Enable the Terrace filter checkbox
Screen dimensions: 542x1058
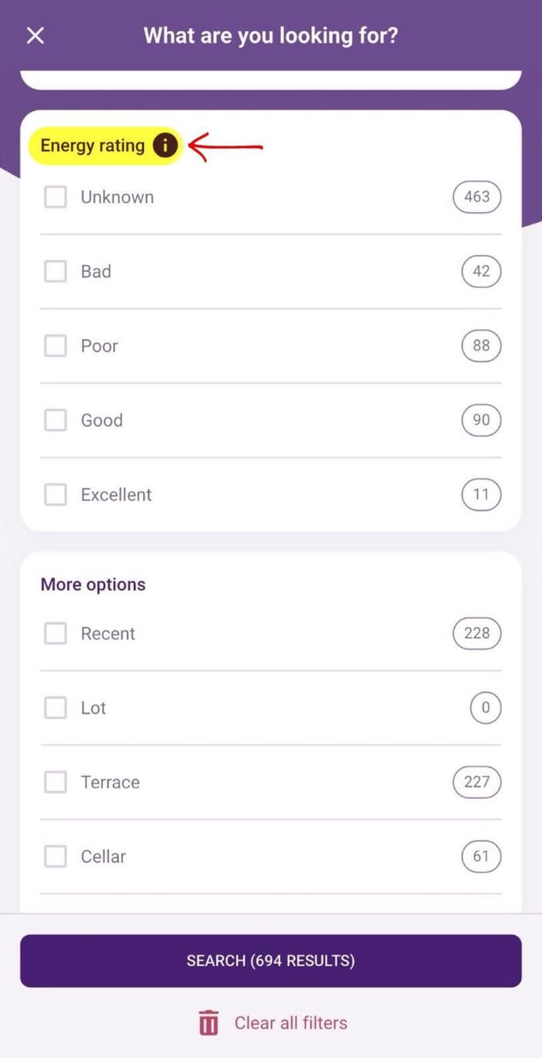(x=55, y=782)
